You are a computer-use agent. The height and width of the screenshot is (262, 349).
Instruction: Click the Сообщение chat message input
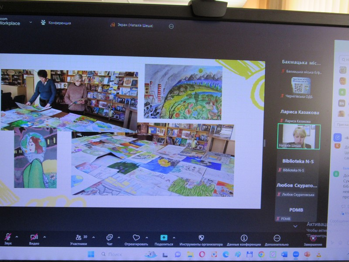339,221
